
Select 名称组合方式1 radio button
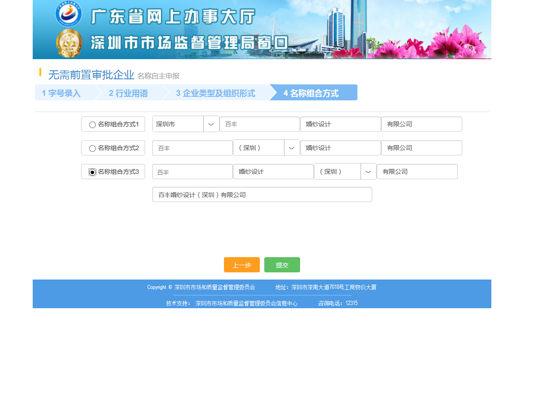tap(92, 125)
